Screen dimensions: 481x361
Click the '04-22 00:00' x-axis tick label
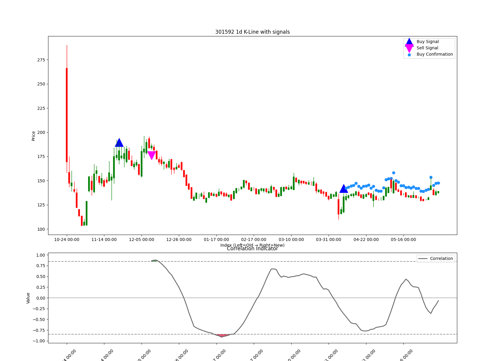pyautogui.click(x=366, y=239)
